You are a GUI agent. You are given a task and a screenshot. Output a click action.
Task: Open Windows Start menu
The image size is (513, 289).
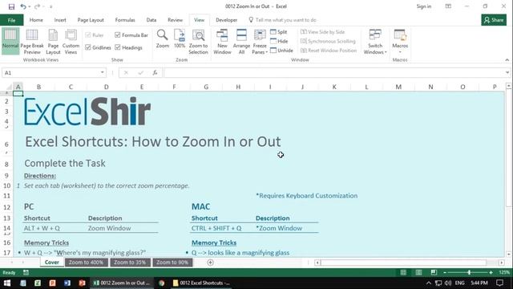point(6,283)
